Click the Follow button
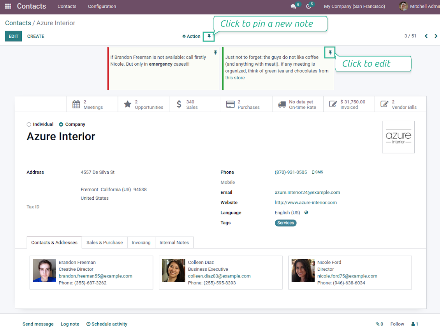 coord(397,324)
